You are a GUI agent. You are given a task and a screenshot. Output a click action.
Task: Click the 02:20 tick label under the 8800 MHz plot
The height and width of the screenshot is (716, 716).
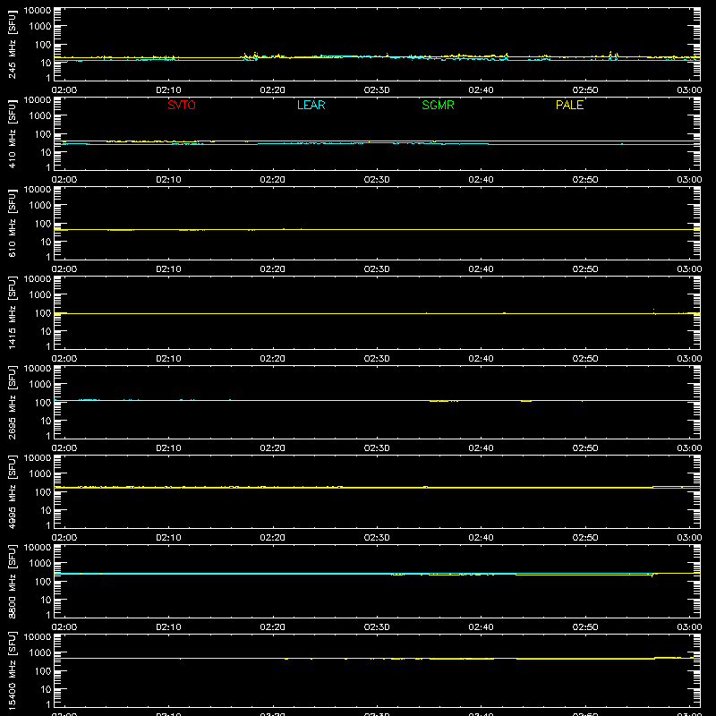point(273,627)
